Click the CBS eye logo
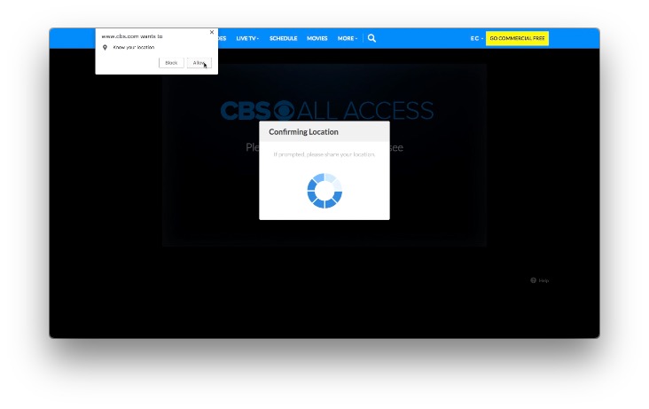This screenshot has height=409, width=649. pyautogui.click(x=284, y=111)
